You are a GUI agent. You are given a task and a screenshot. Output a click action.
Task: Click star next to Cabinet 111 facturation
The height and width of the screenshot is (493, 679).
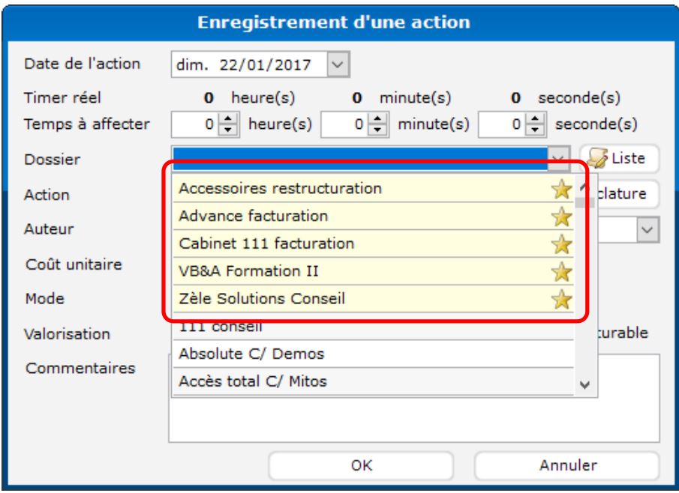tap(561, 244)
